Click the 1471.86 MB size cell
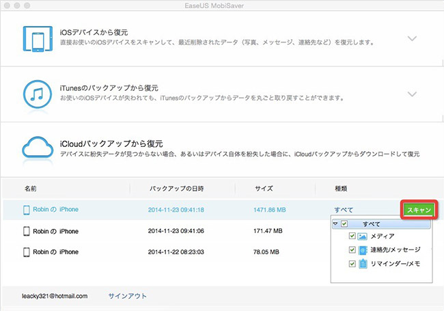 (270, 210)
